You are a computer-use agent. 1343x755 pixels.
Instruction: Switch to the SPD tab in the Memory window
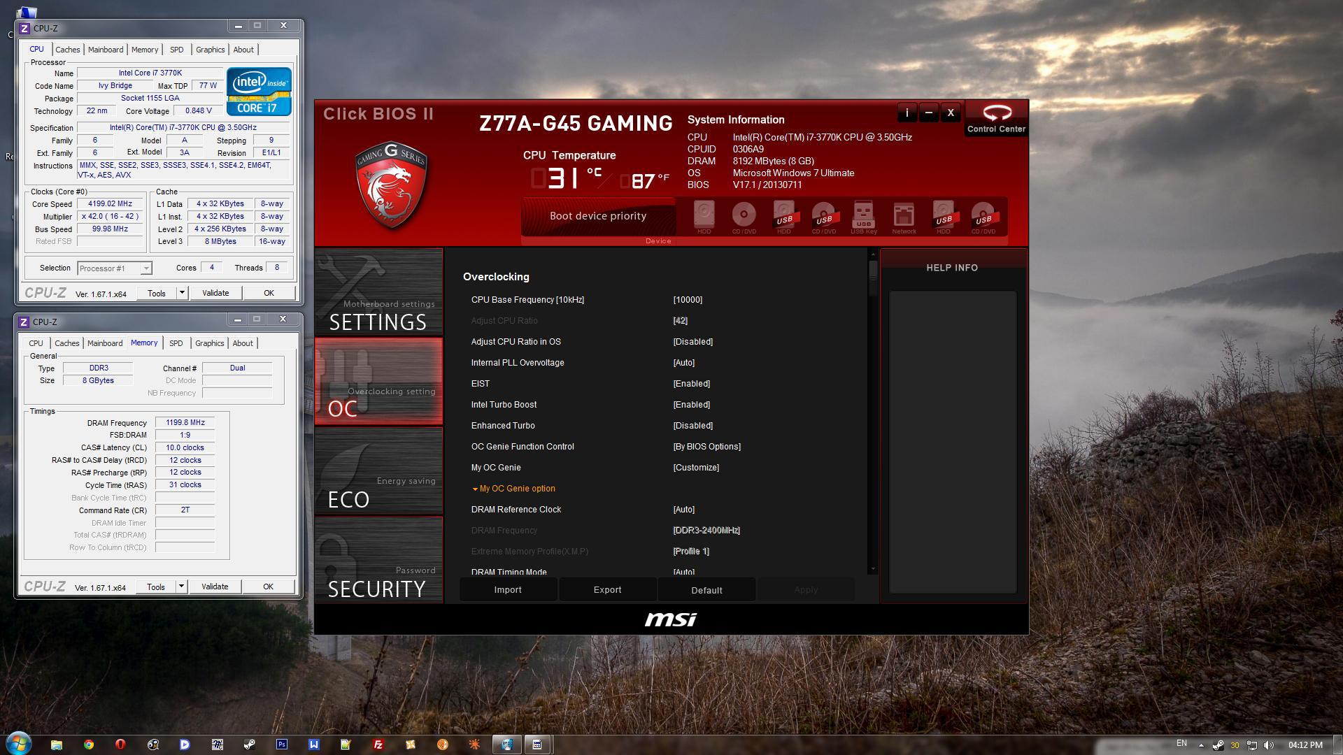[176, 343]
